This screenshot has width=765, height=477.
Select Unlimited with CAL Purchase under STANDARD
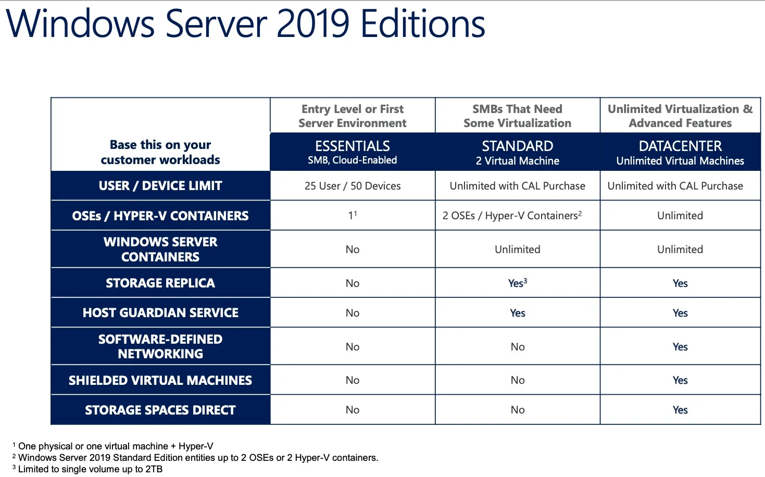coord(517,185)
